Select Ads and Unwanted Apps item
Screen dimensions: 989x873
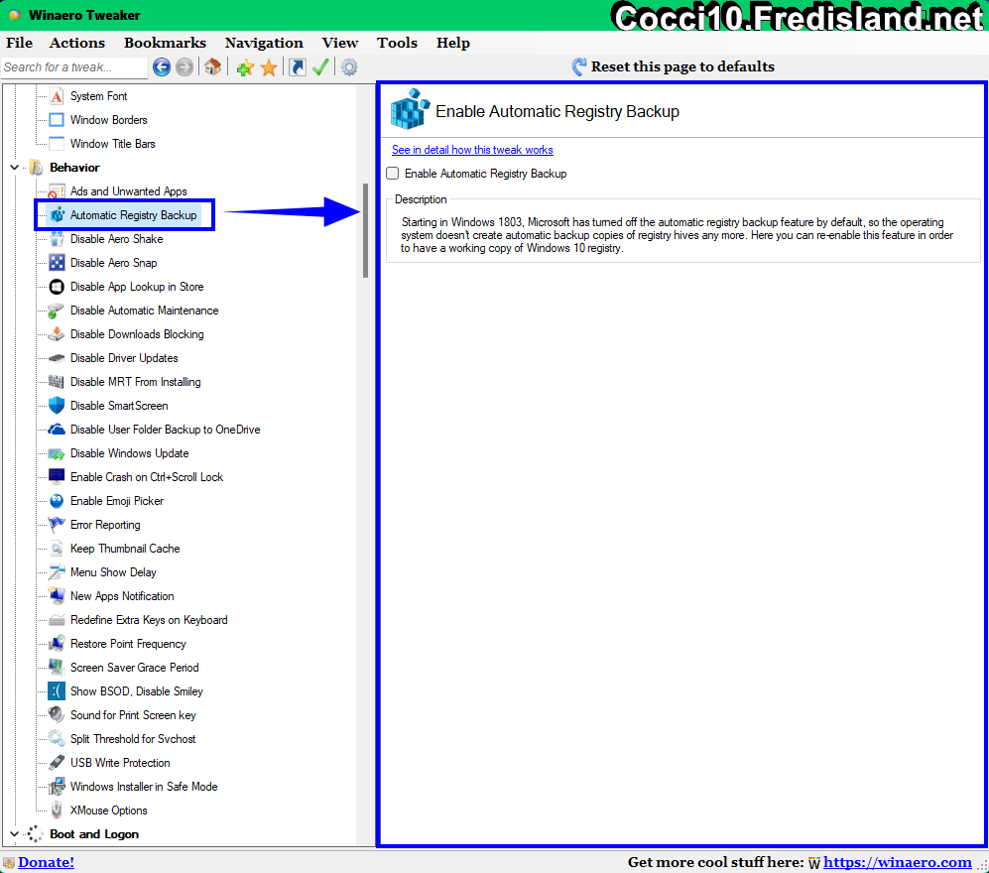click(128, 191)
